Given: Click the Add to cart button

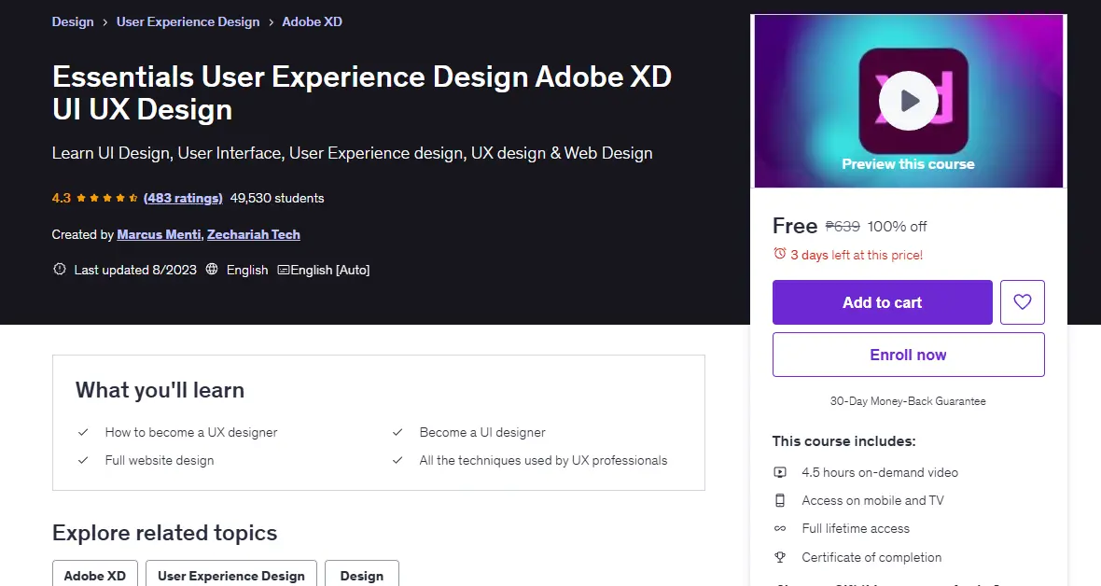Looking at the screenshot, I should tap(882, 302).
